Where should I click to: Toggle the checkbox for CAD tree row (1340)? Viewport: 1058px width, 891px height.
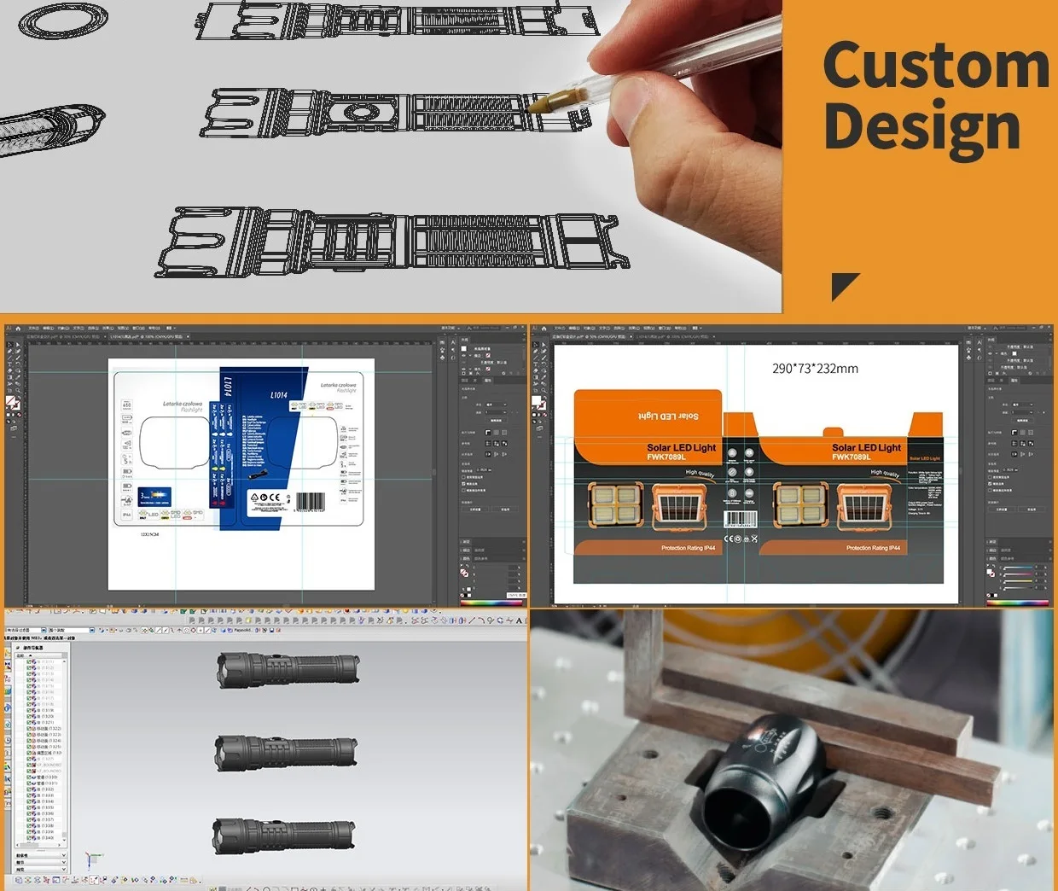[x=30, y=838]
